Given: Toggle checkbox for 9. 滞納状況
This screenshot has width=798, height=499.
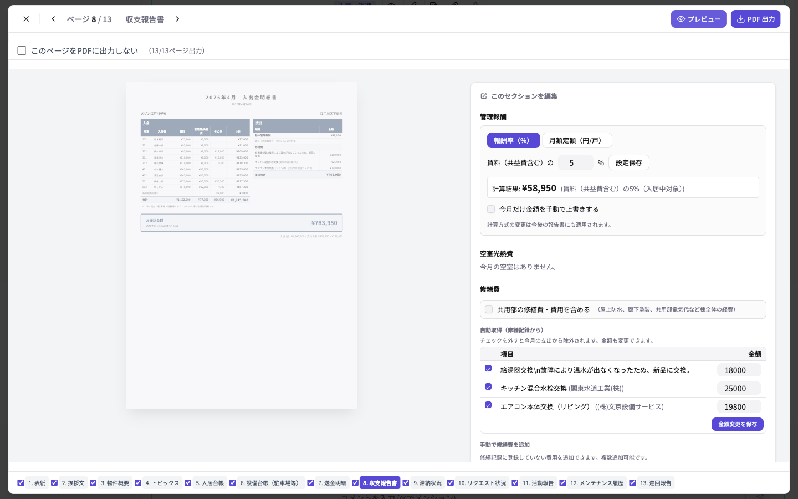Looking at the screenshot, I should pyautogui.click(x=406, y=483).
